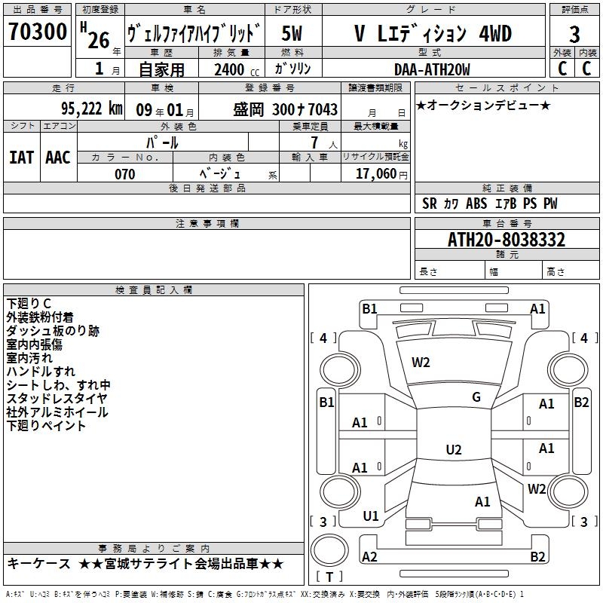Select the overall grade score 3

574,35
